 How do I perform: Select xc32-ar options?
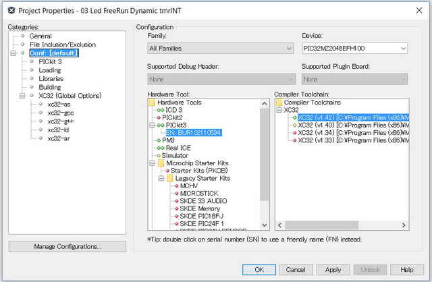[59, 138]
